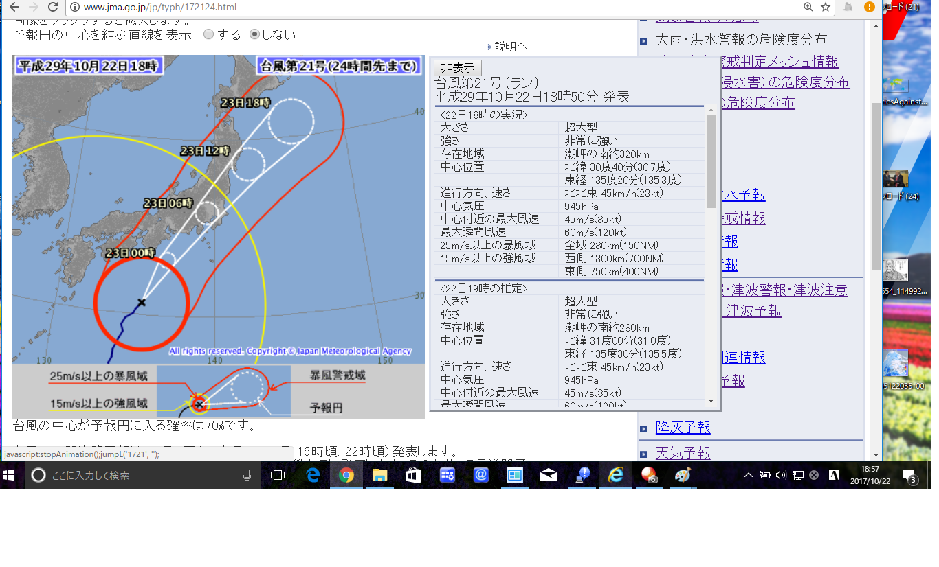Open Microsoft Store from taskbar
The height and width of the screenshot is (567, 939).
coord(414,475)
